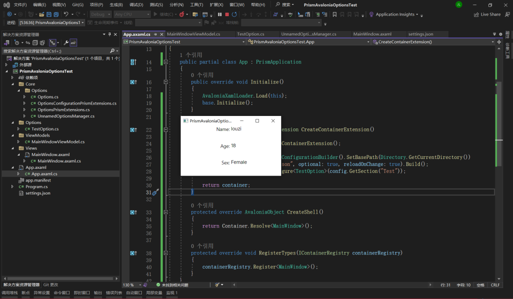The height and width of the screenshot is (299, 513).
Task: Click the Live Share button
Action: (x=487, y=14)
